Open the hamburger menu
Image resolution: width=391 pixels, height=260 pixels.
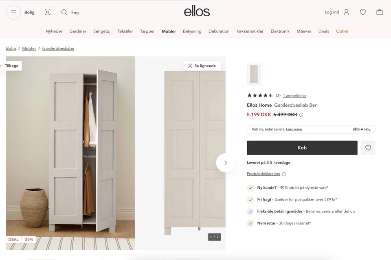coord(13,12)
